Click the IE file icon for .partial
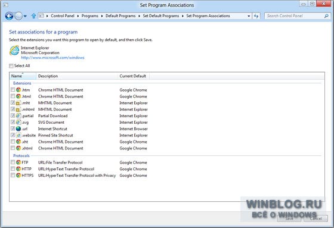Viewport: 334px width, 228px height. point(18,116)
